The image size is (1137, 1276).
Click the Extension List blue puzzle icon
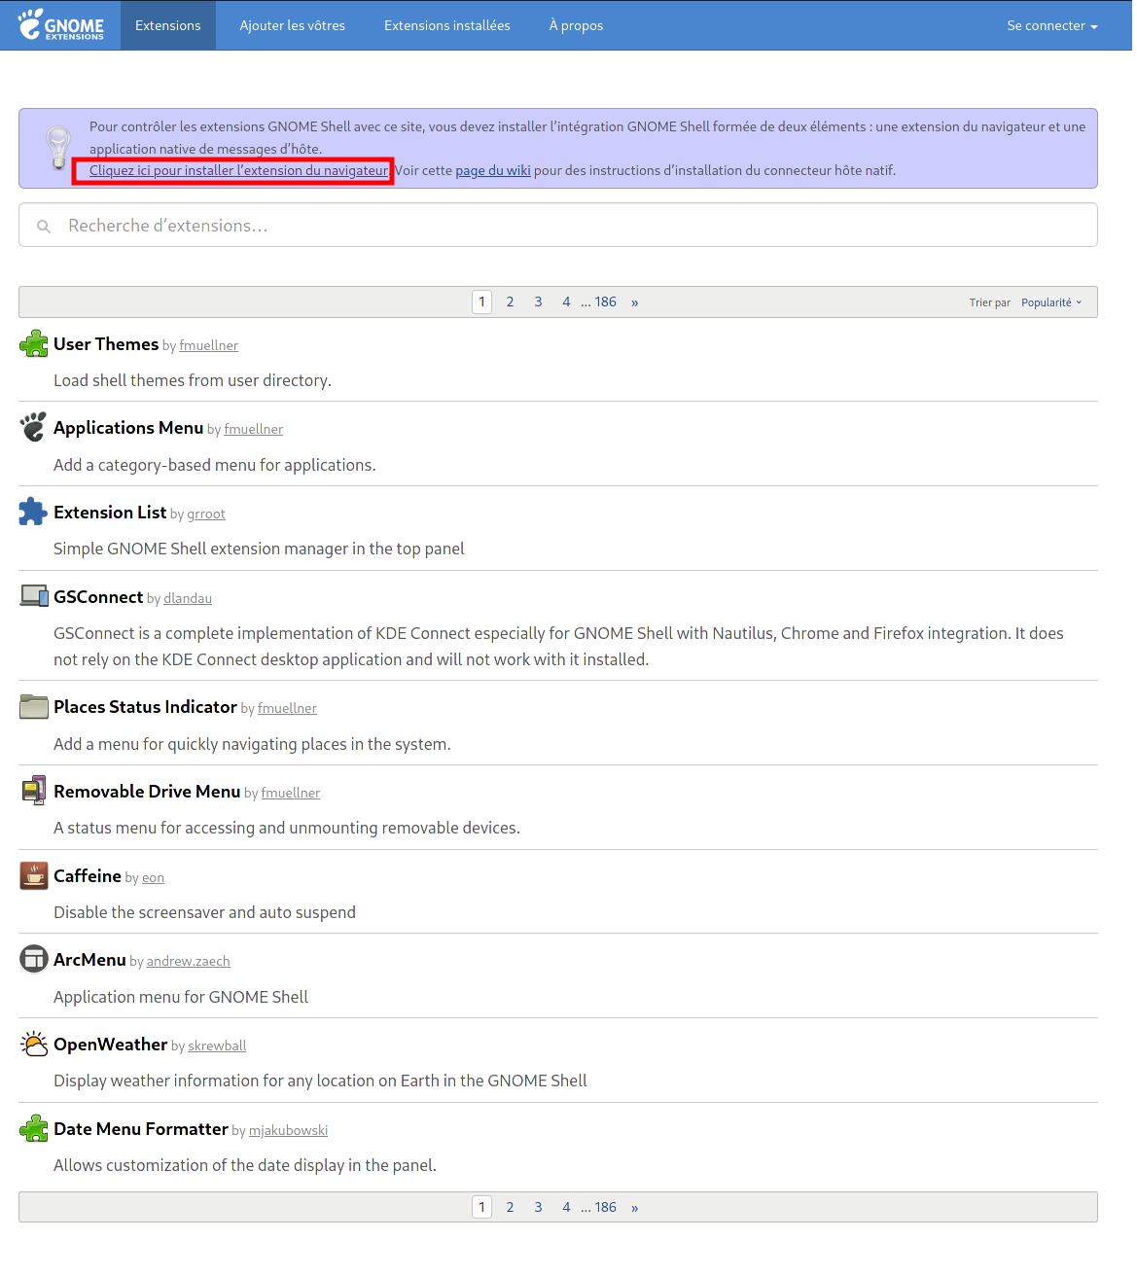click(34, 513)
